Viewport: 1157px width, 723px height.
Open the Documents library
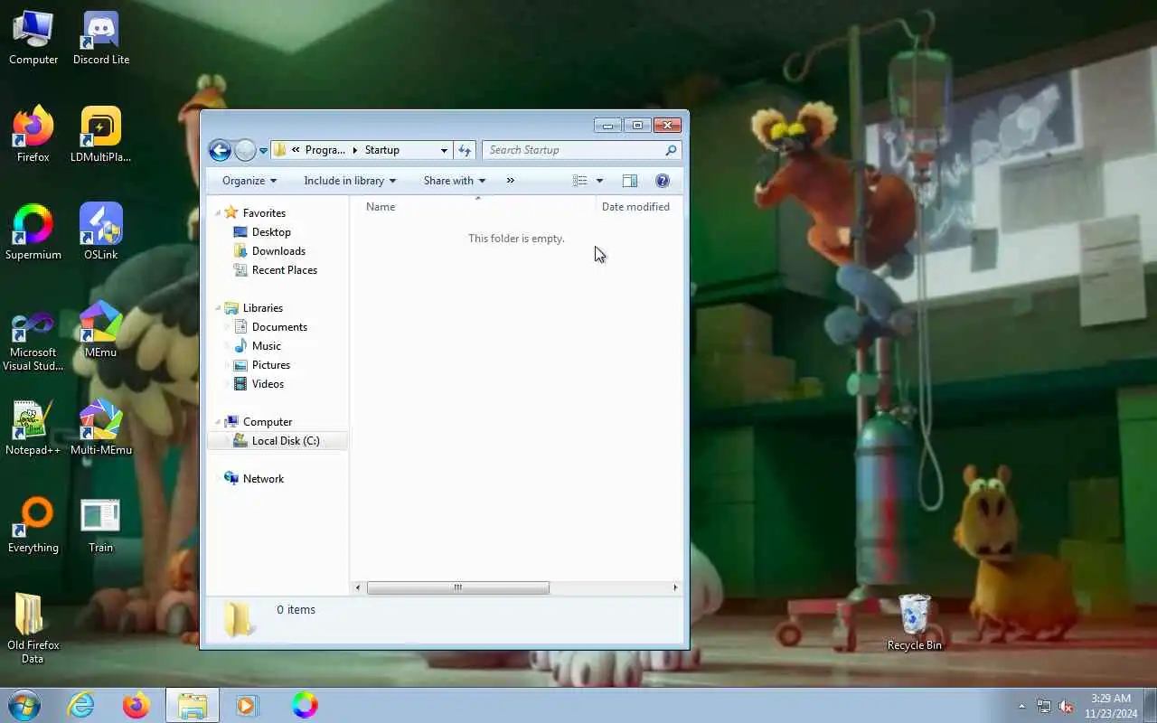279,327
